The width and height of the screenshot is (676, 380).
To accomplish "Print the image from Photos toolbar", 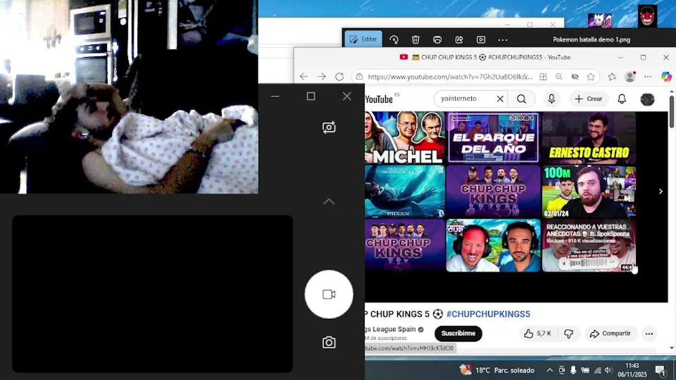I will (437, 40).
